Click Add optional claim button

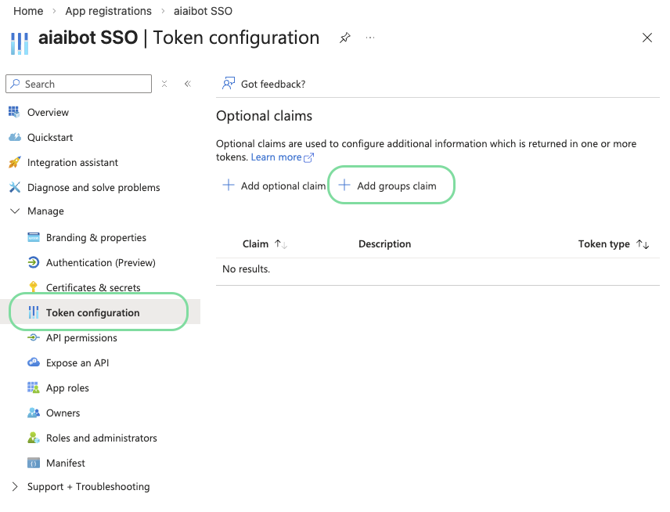tap(274, 186)
